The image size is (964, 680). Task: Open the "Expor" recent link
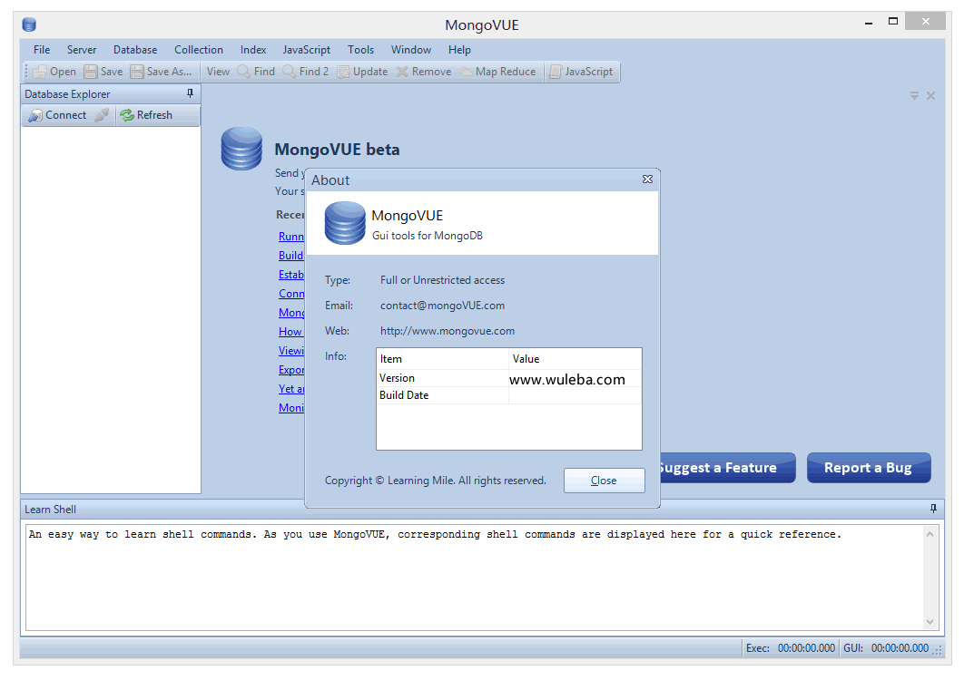pyautogui.click(x=291, y=370)
